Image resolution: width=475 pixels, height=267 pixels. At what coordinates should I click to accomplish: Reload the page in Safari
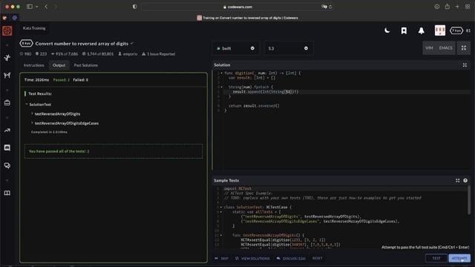click(x=330, y=7)
